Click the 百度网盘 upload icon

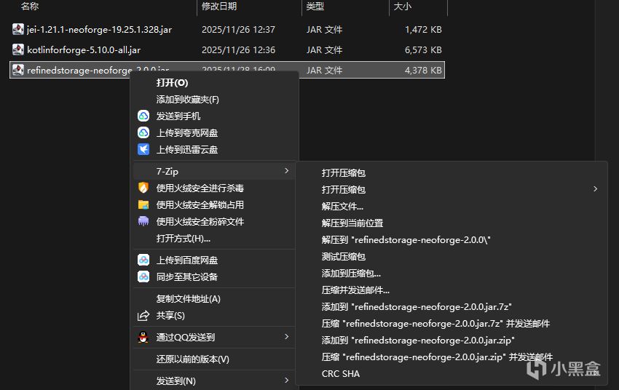click(143, 260)
